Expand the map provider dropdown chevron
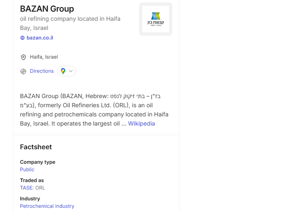The height and width of the screenshot is (212, 301). pos(71,71)
